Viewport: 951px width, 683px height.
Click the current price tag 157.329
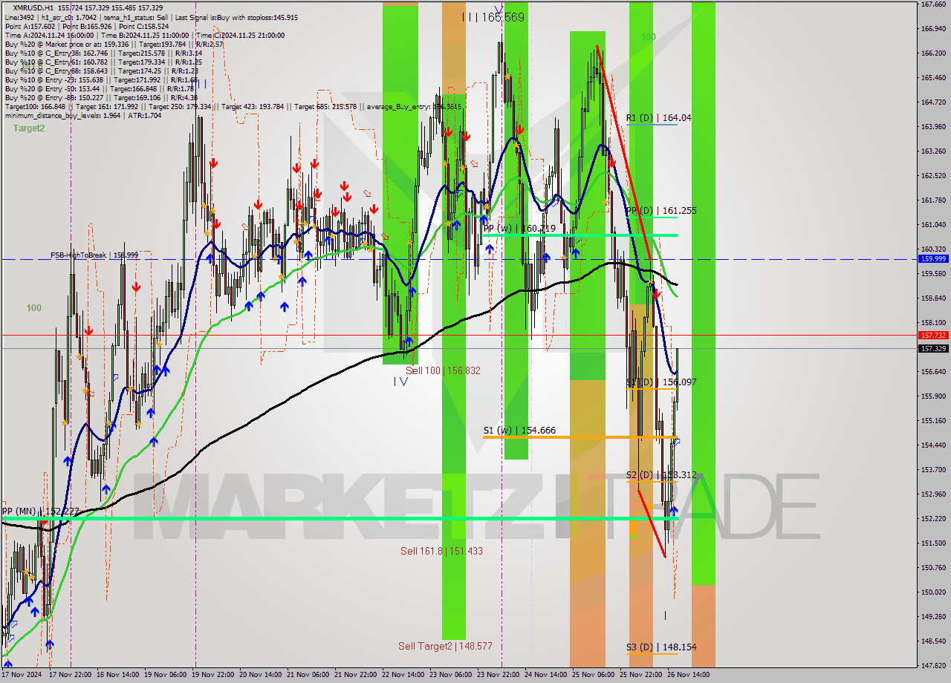point(933,349)
